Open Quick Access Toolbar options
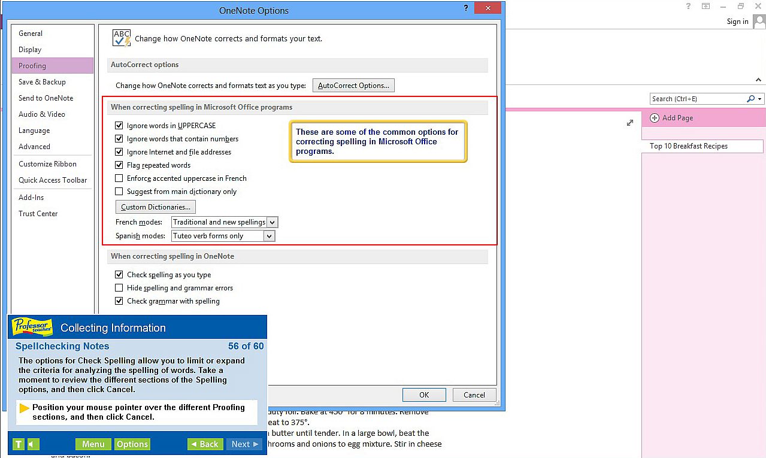766x458 pixels. (x=52, y=180)
